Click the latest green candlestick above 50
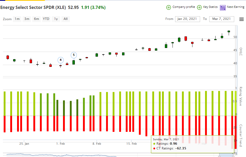Screen dimensions: 246x157 [x=229, y=31]
